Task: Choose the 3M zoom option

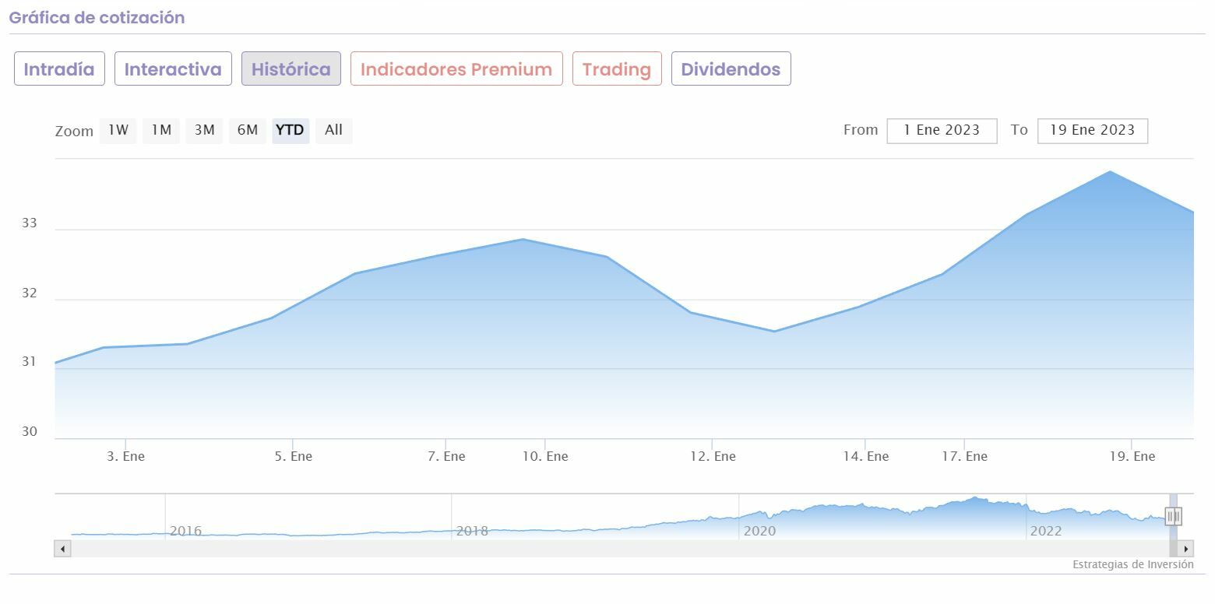Action: [x=204, y=131]
